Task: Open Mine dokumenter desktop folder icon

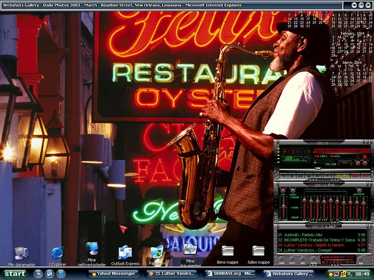Action: pos(190,255)
